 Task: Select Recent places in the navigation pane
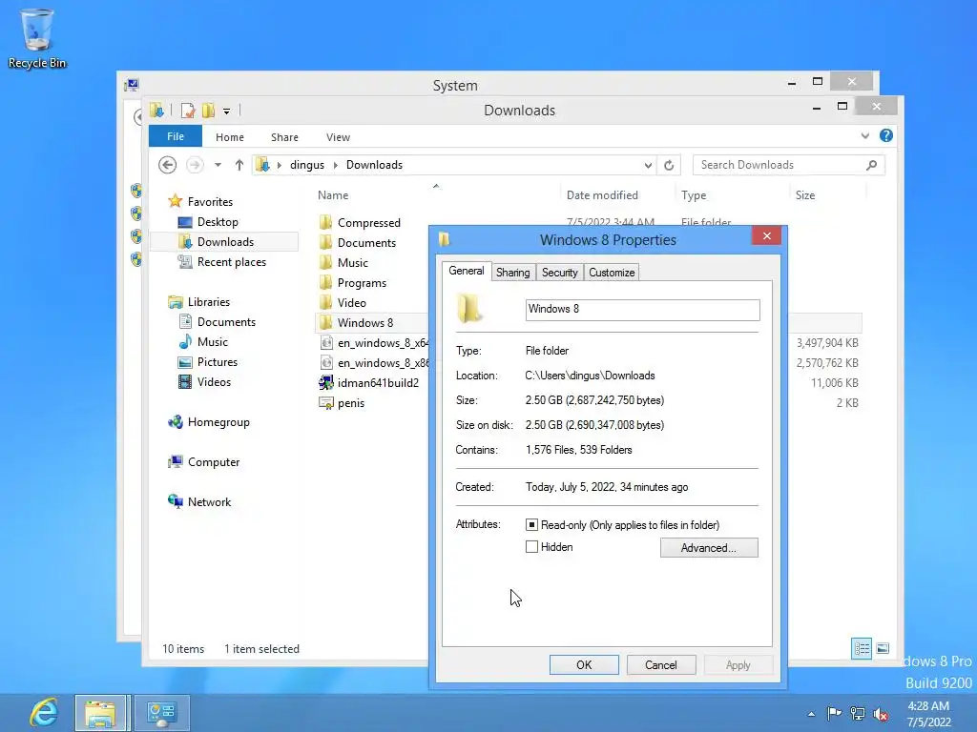pyautogui.click(x=232, y=262)
